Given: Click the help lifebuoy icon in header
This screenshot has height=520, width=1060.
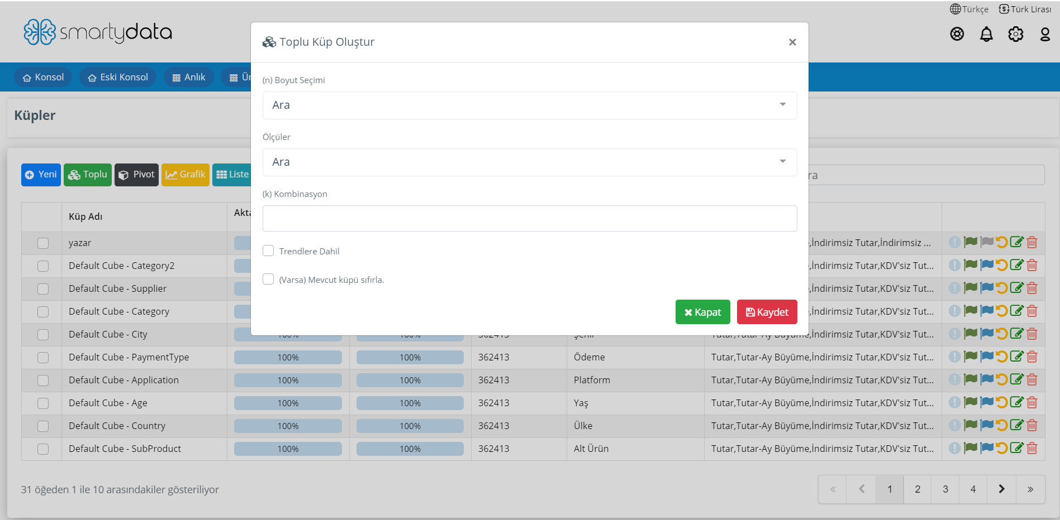Looking at the screenshot, I should (x=957, y=34).
